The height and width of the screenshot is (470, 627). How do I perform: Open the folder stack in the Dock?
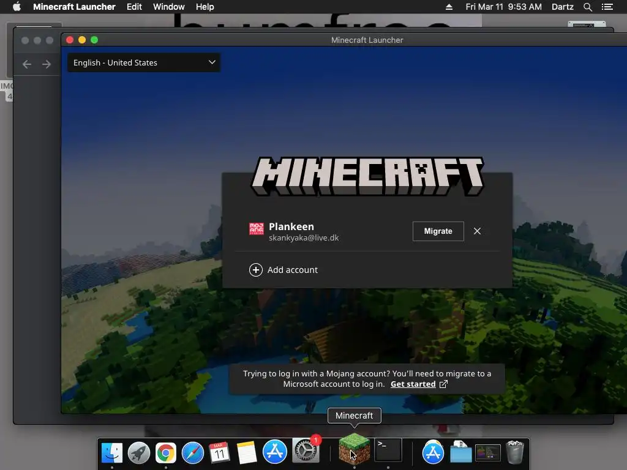[x=460, y=452]
